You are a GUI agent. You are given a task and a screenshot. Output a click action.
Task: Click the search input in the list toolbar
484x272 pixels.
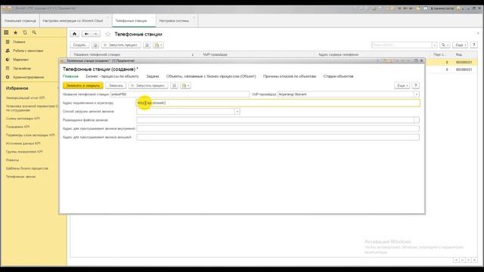[x=402, y=45]
